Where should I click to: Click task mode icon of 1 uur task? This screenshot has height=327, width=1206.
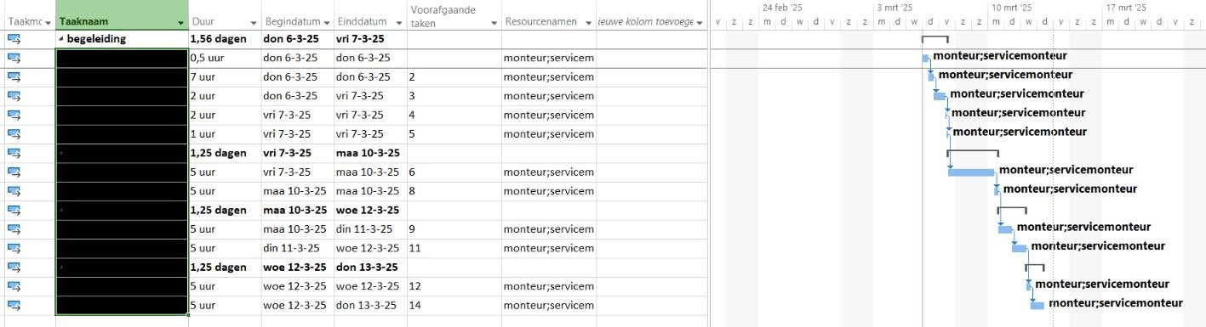[14, 134]
